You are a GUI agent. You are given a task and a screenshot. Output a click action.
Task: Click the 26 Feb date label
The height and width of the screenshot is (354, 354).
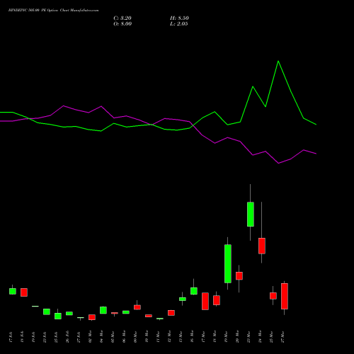point(68,337)
